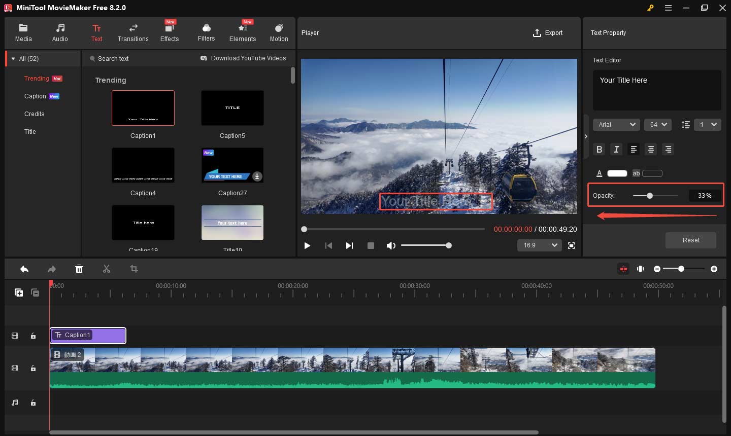731x436 pixels.
Task: Stop the playback
Action: tap(371, 245)
